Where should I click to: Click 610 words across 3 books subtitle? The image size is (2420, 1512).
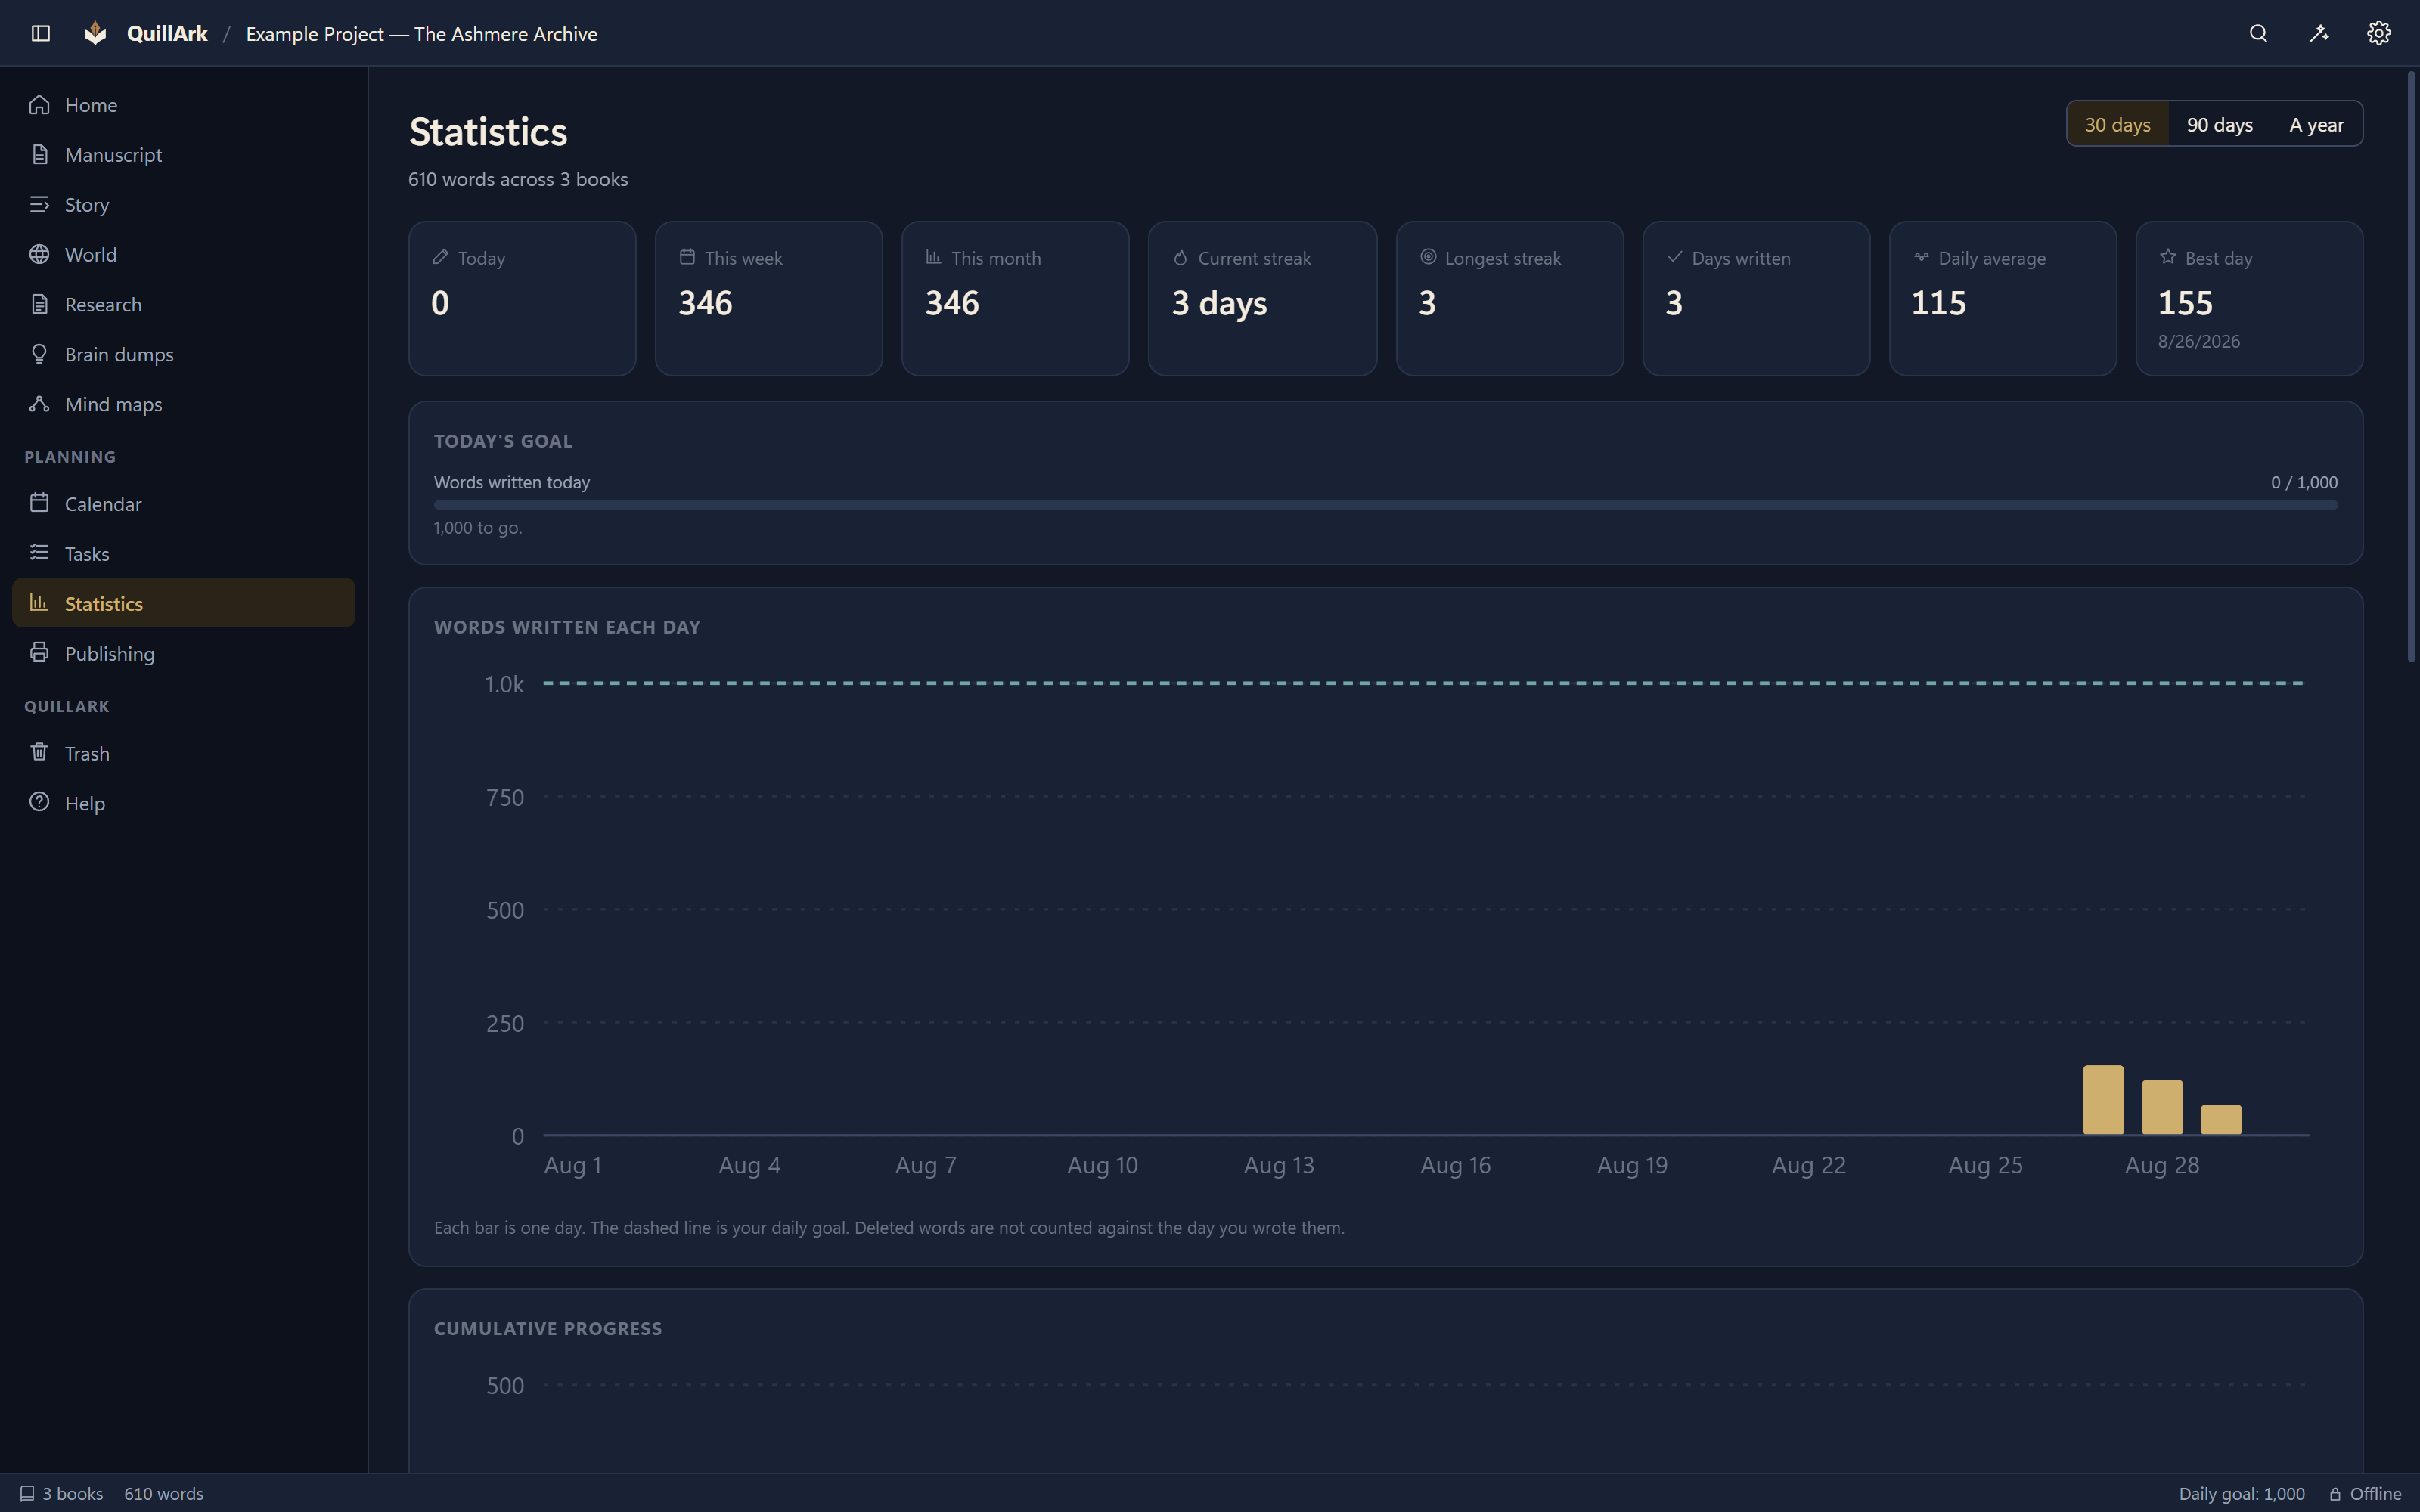click(x=518, y=179)
